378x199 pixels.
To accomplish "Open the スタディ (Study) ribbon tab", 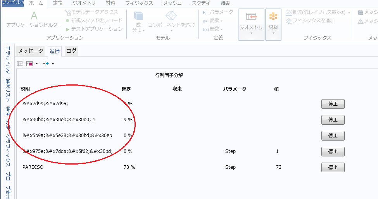I will tap(201, 3).
